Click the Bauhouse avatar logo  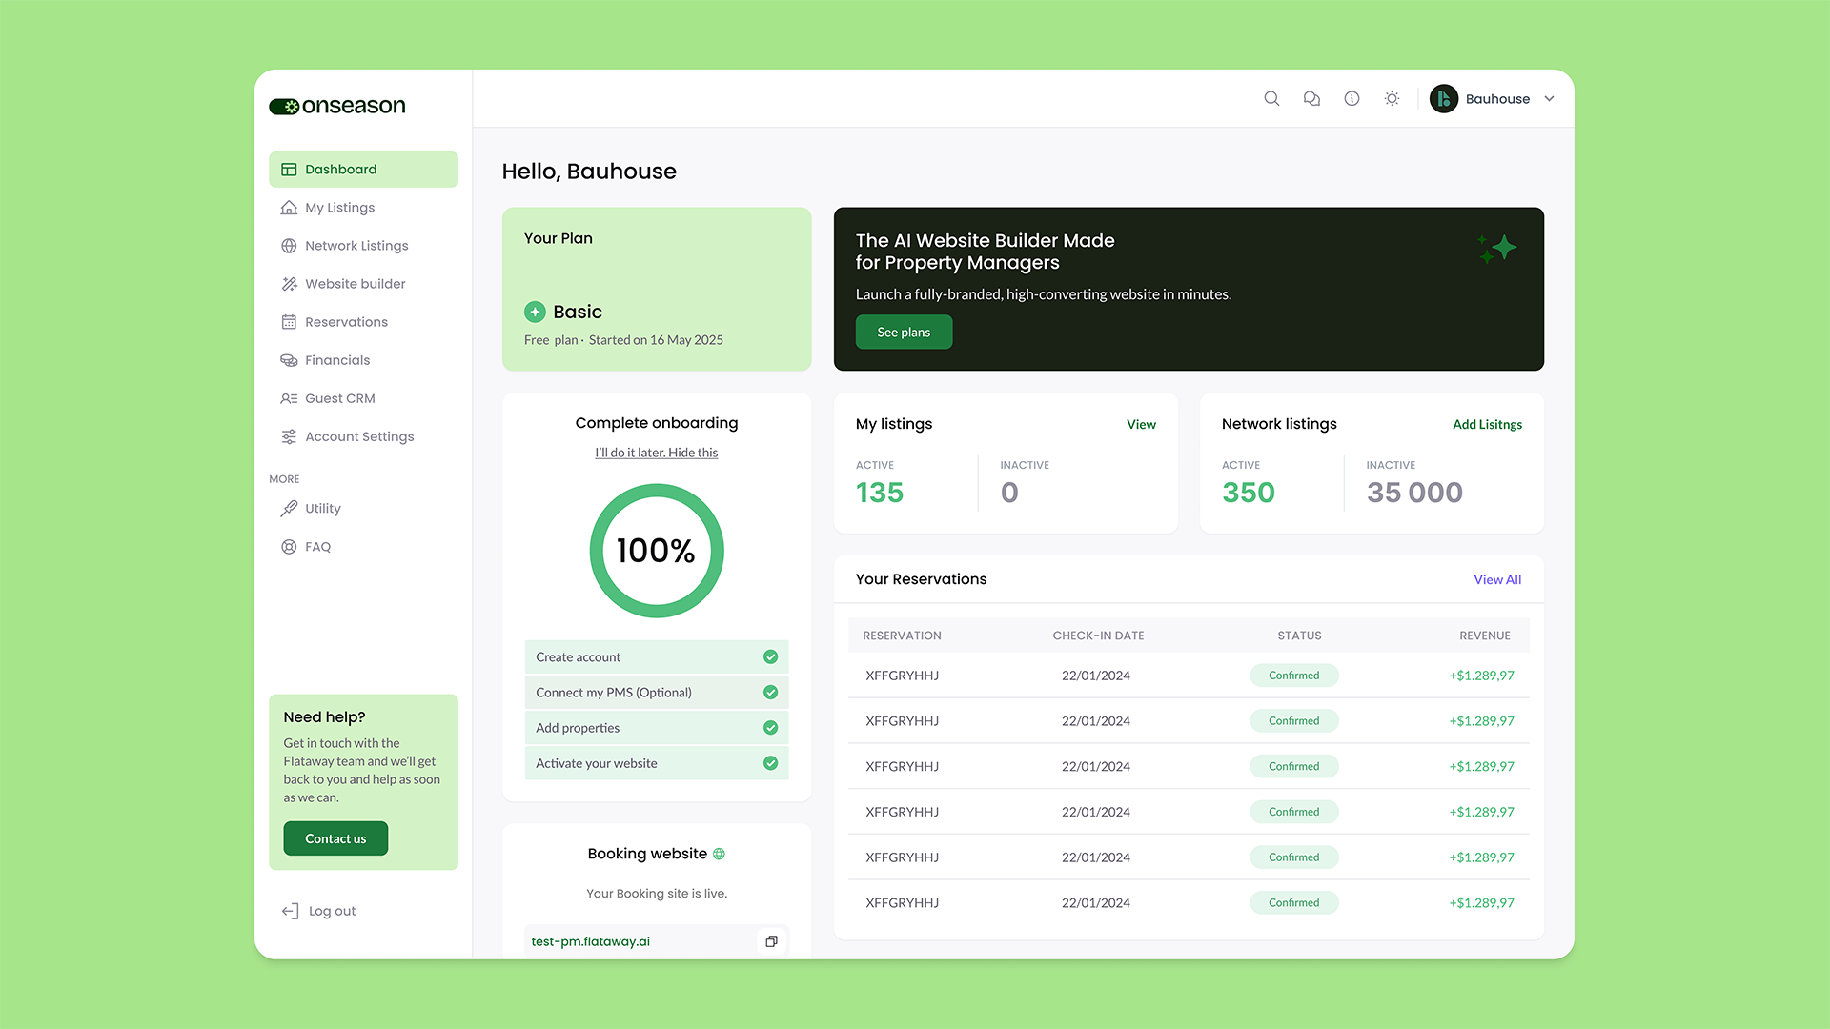pyautogui.click(x=1444, y=99)
